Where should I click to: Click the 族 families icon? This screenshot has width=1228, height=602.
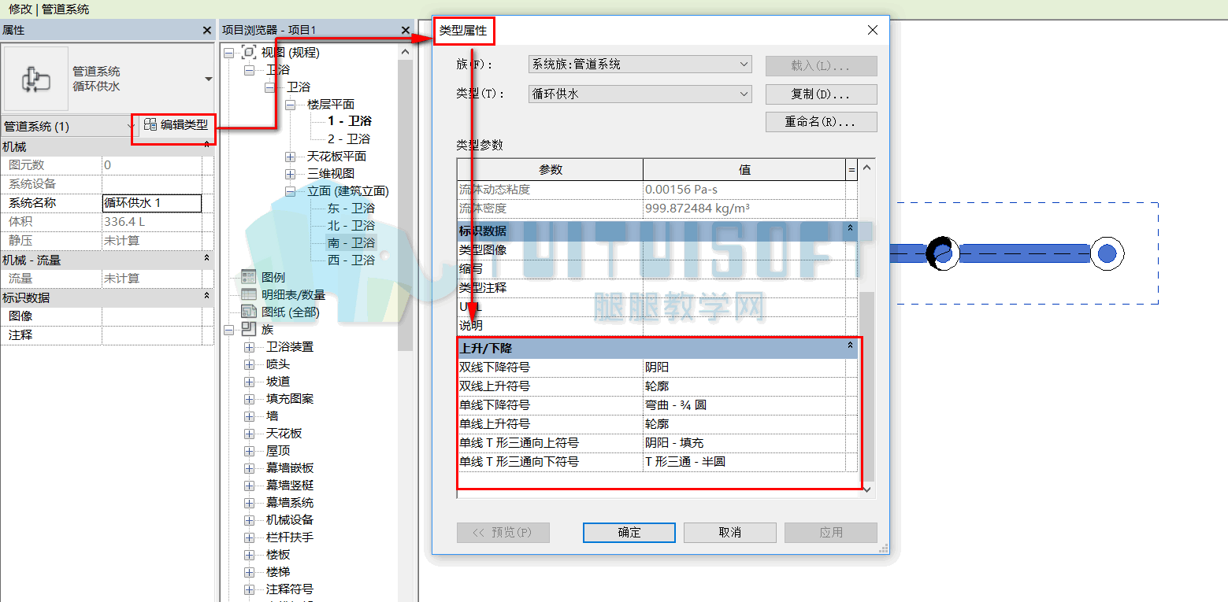pyautogui.click(x=248, y=329)
